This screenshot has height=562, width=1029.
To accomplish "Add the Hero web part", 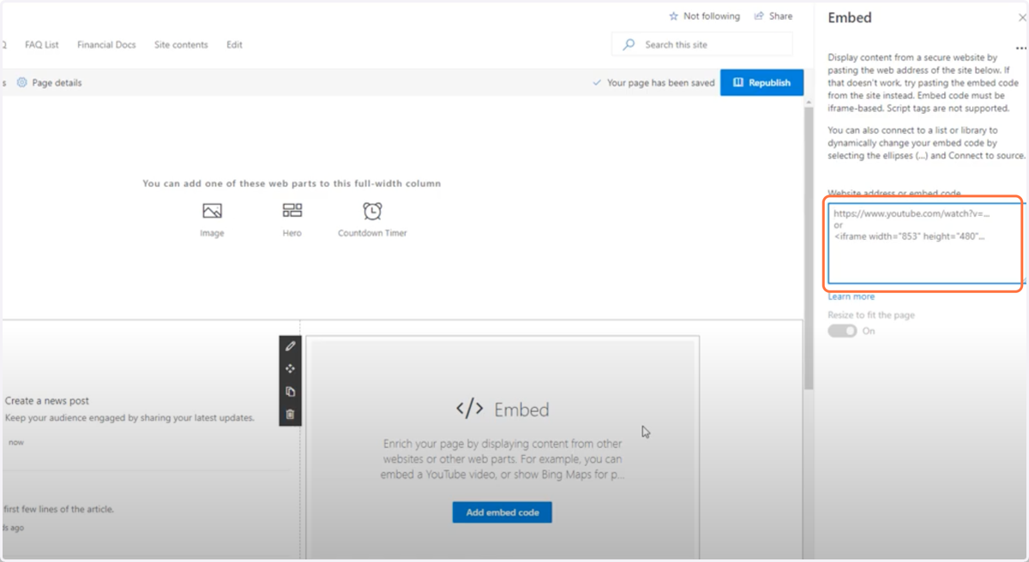I will coord(292,220).
